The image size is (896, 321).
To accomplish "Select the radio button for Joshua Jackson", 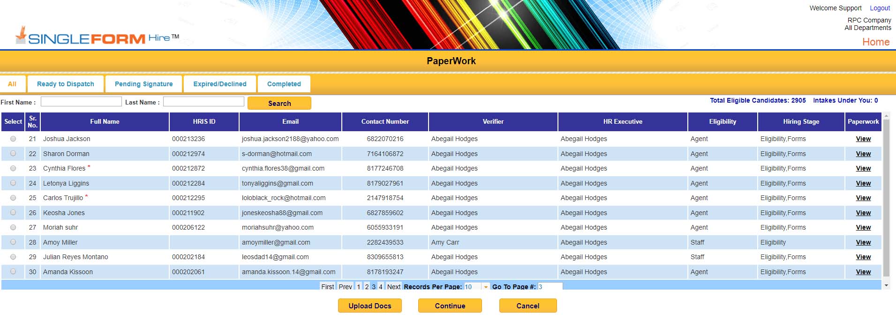I will (x=13, y=139).
